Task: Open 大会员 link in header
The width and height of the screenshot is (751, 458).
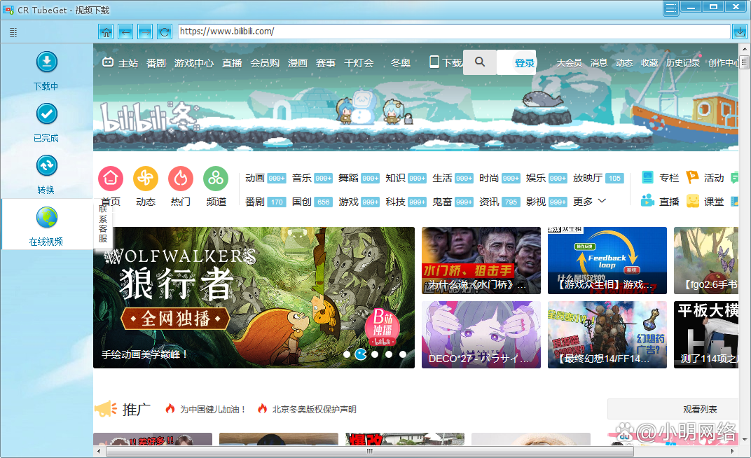Action: click(x=569, y=63)
